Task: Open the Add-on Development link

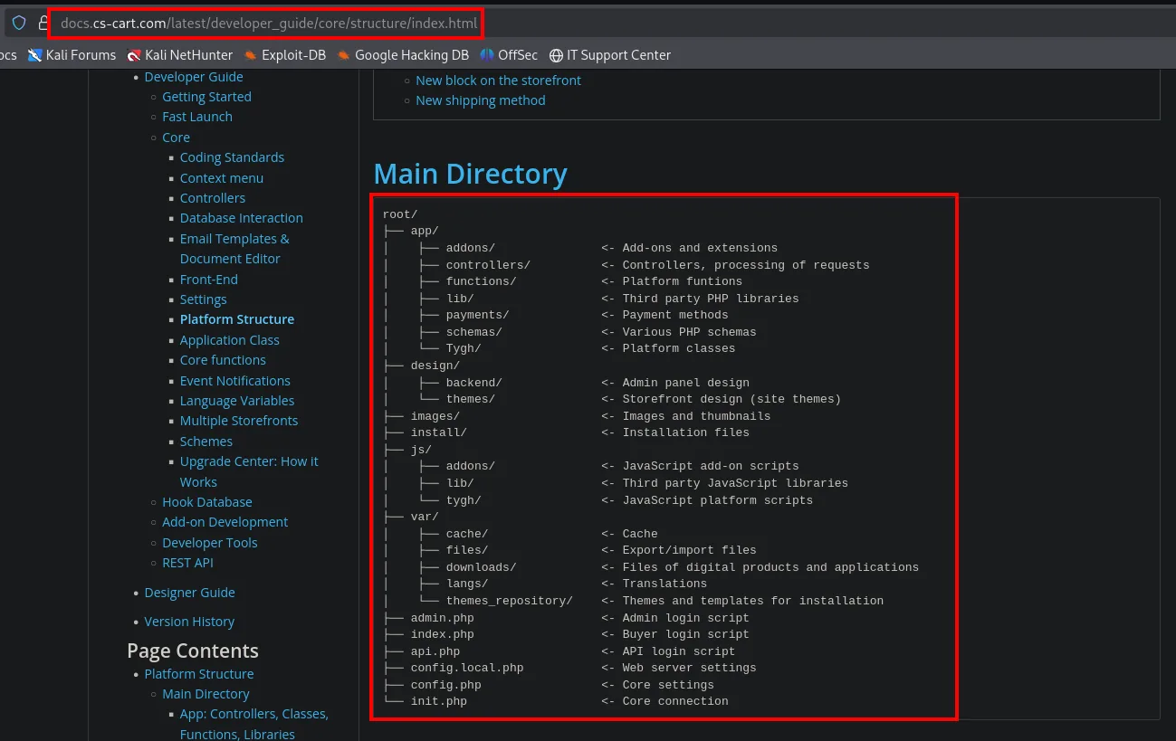Action: pyautogui.click(x=225, y=522)
